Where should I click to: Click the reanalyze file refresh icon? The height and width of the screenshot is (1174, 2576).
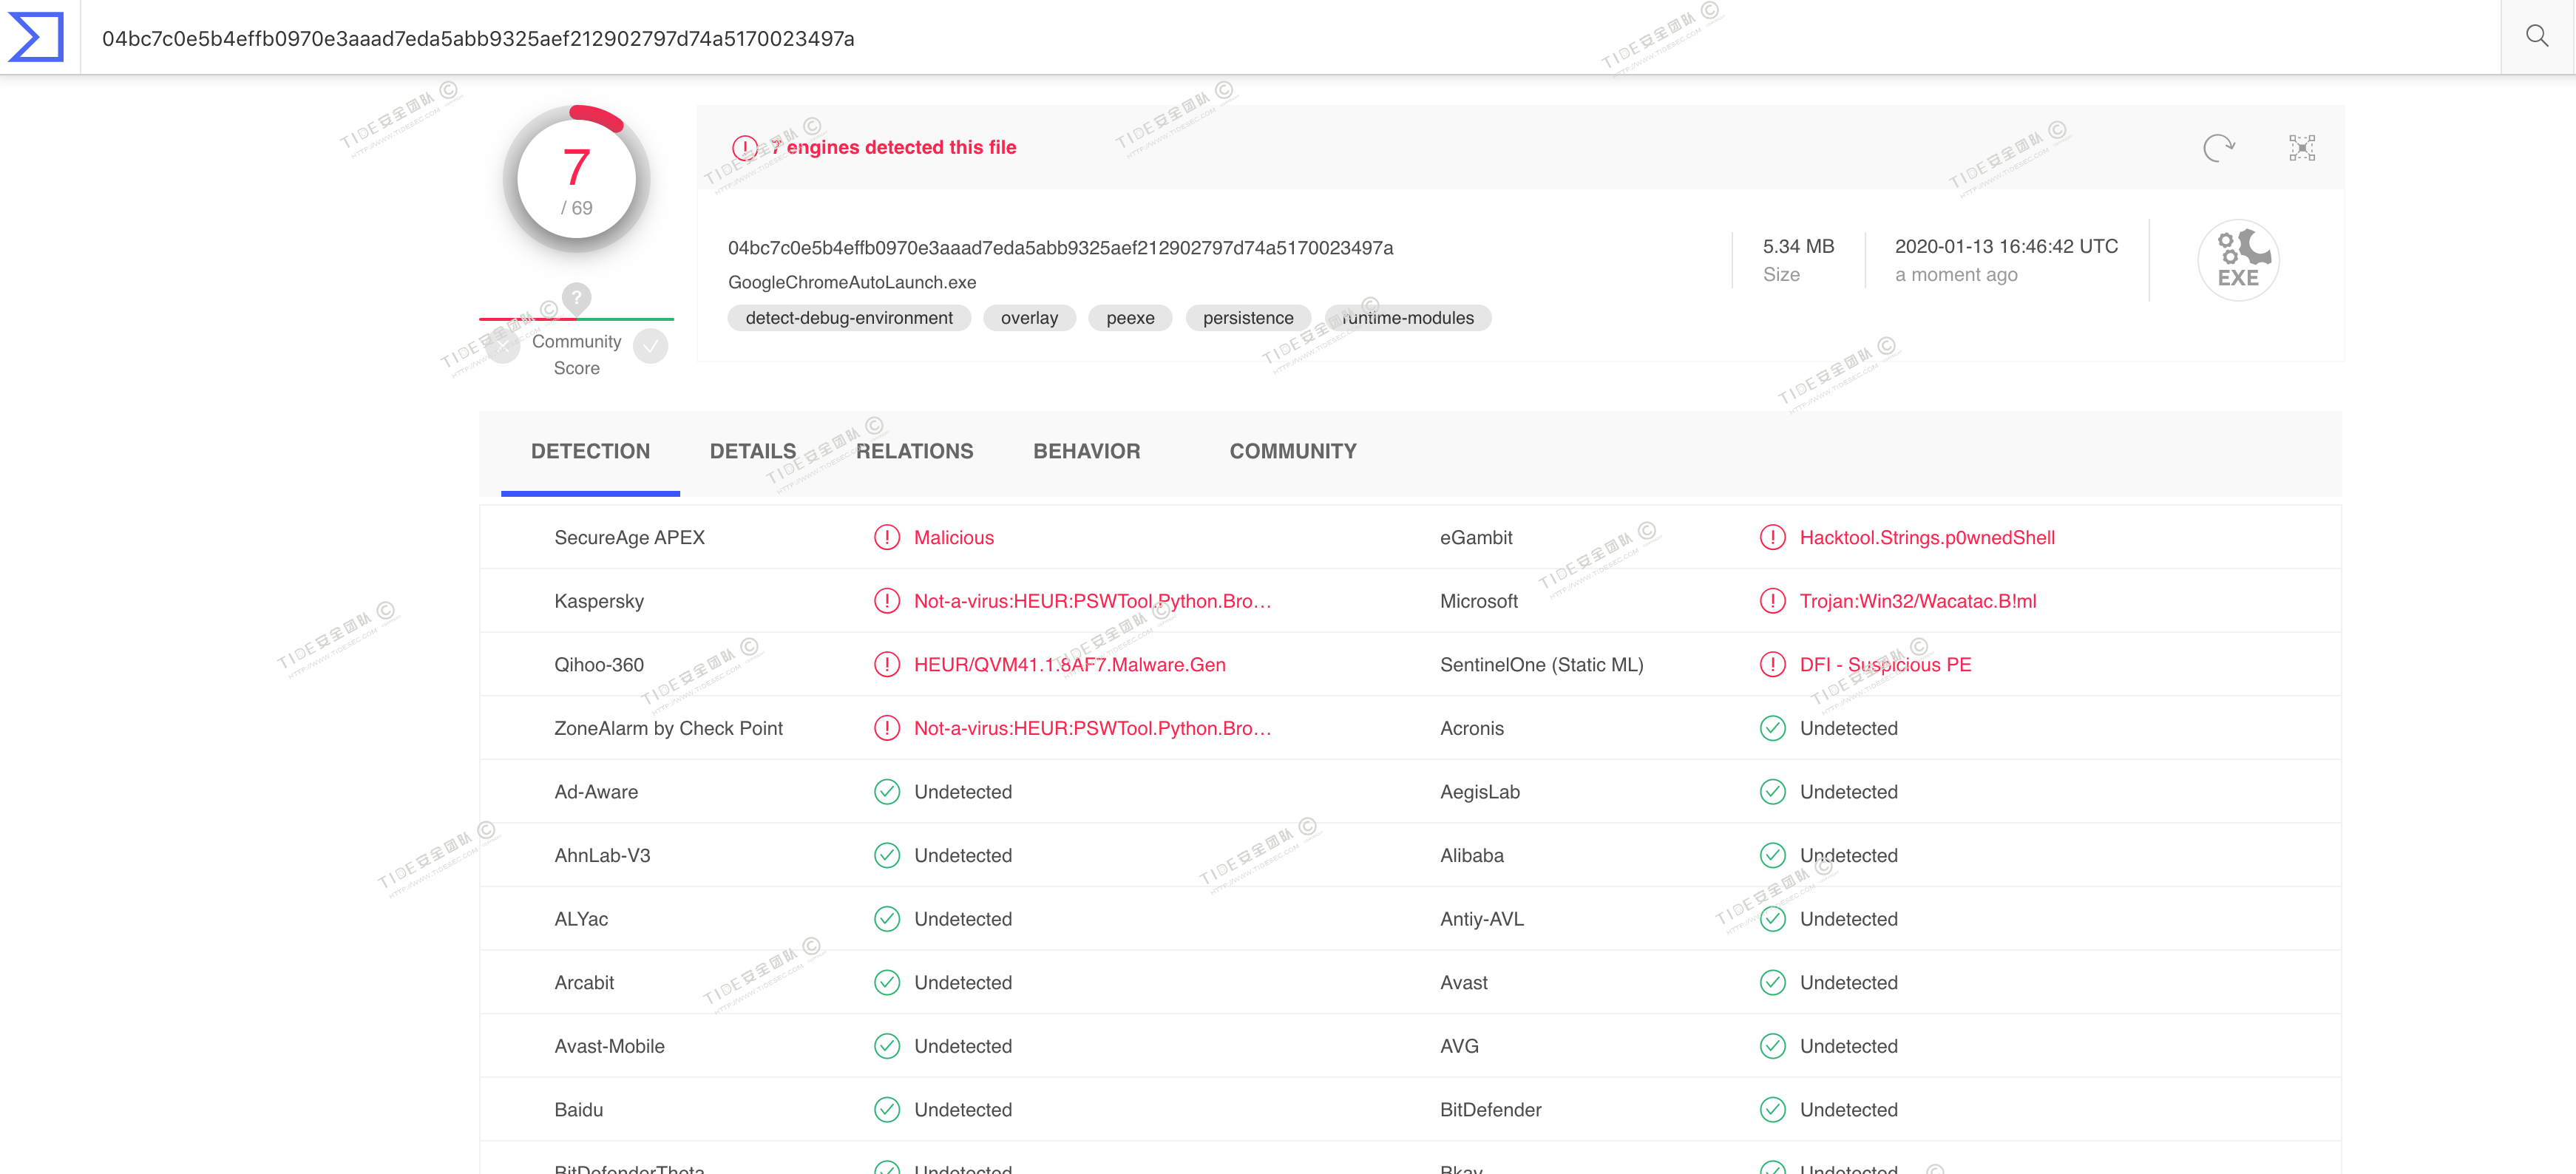(x=2217, y=148)
